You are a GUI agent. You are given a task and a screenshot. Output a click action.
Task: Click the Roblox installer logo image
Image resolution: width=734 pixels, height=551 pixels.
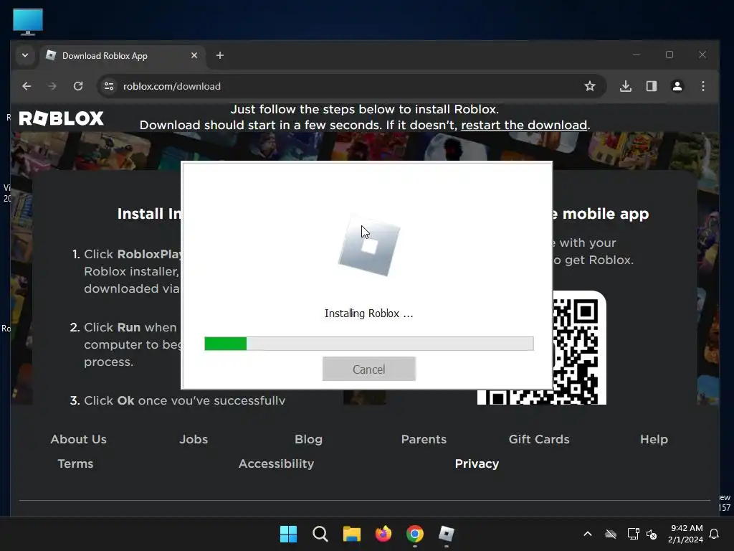coord(369,247)
